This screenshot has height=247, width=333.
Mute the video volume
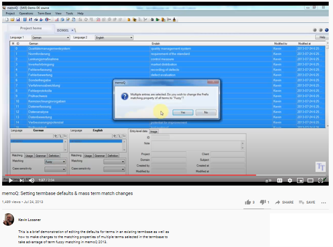(x=32, y=180)
